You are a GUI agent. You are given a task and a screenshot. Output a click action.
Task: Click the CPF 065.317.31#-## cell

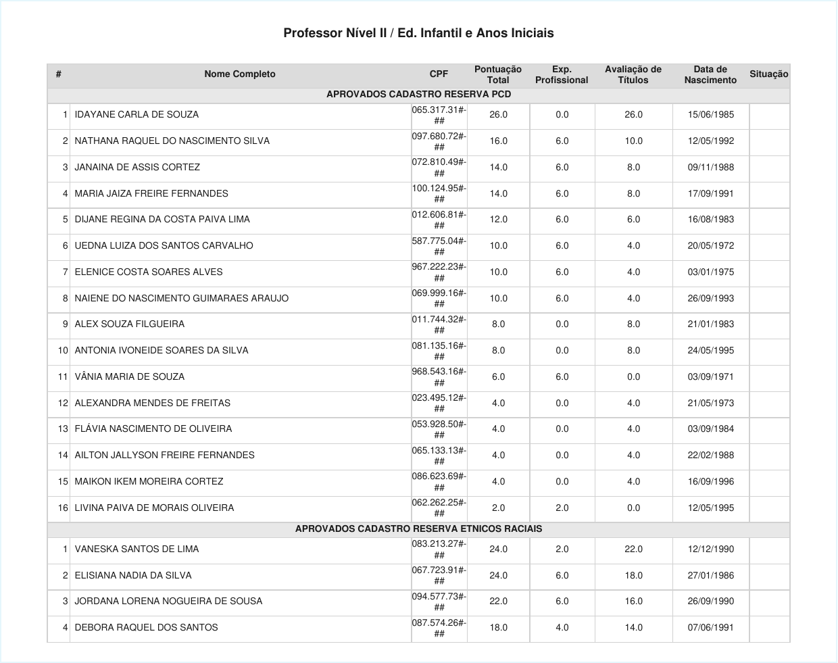439,116
